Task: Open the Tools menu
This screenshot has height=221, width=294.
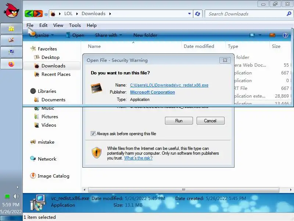Action: [75, 25]
